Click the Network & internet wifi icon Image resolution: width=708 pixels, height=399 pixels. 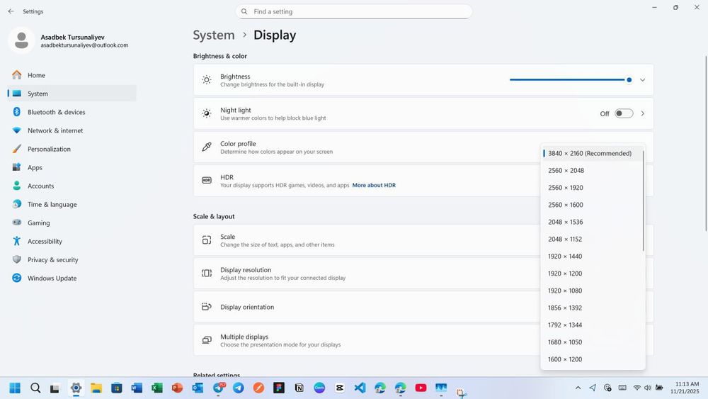coord(16,130)
